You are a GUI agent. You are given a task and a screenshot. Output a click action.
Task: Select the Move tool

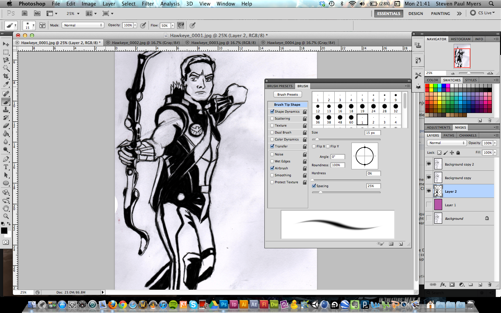pos(6,44)
